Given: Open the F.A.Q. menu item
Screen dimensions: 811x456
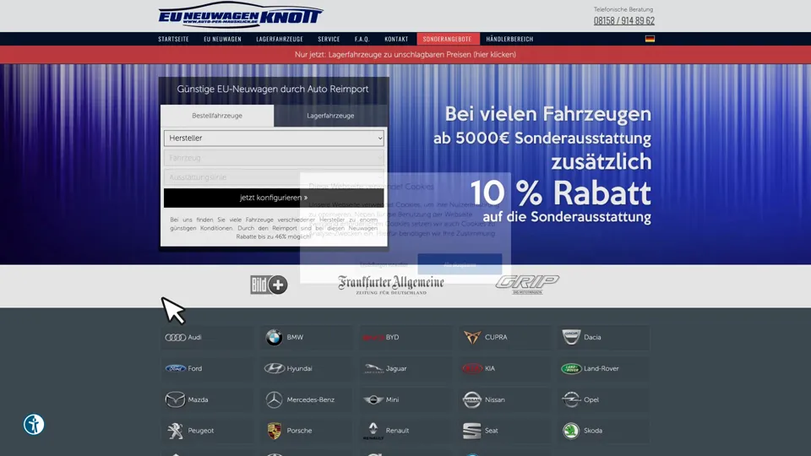Looking at the screenshot, I should point(362,39).
